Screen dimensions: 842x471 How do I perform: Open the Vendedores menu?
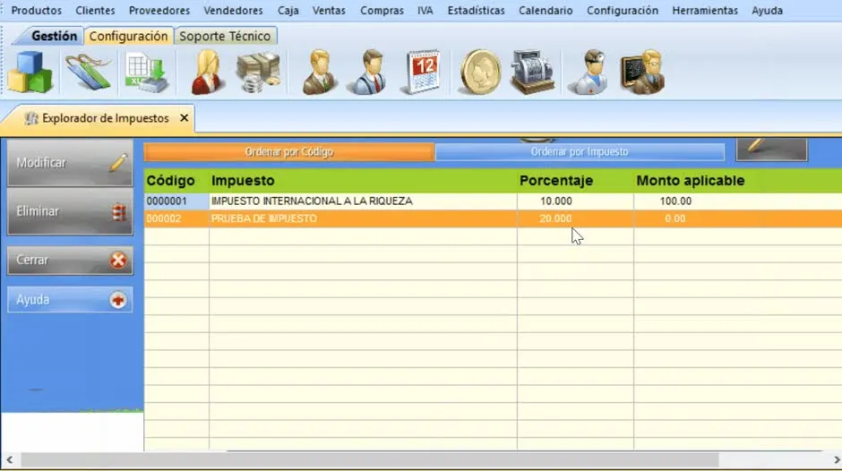pyautogui.click(x=233, y=10)
